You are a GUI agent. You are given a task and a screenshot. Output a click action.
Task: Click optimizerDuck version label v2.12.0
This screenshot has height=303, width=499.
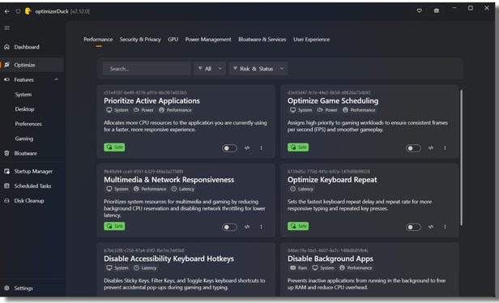80,11
